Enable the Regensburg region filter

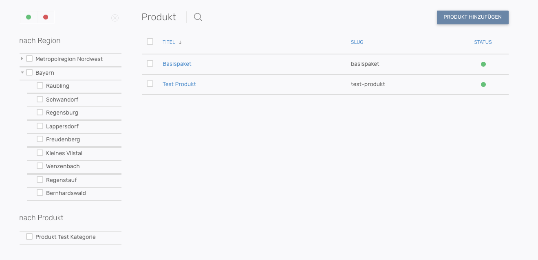click(40, 112)
